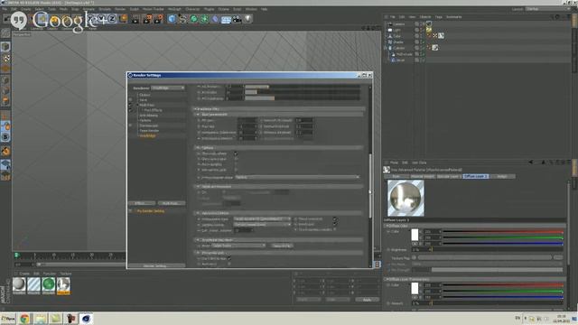The image size is (578, 325).
Task: Select Points mode in left sidebar
Action: pyautogui.click(x=5, y=80)
